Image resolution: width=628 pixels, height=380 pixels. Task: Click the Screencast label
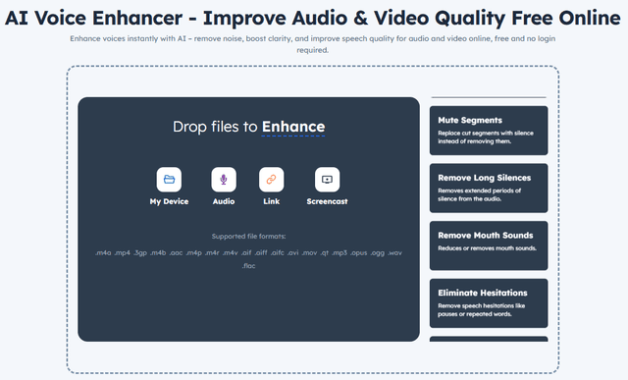click(x=327, y=201)
